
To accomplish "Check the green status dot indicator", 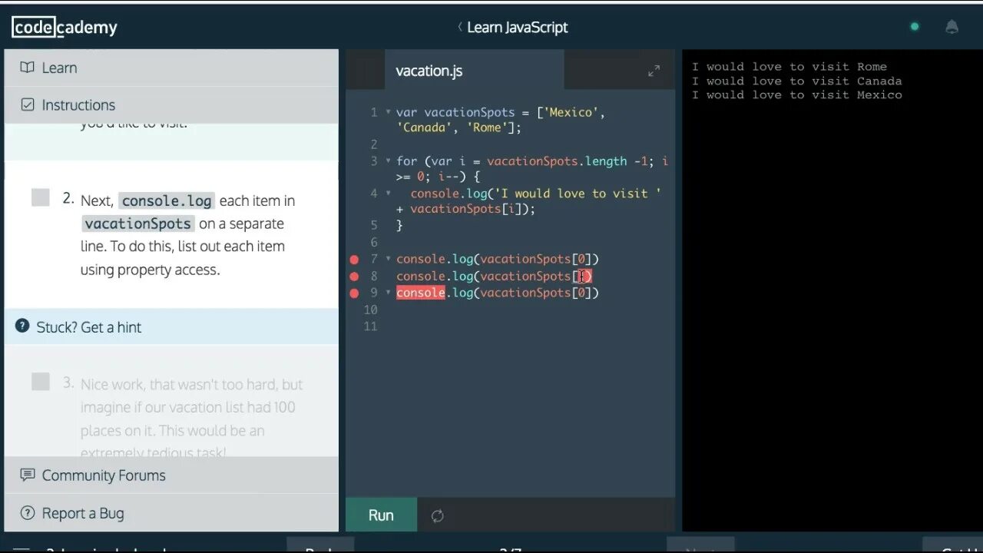I will (915, 26).
